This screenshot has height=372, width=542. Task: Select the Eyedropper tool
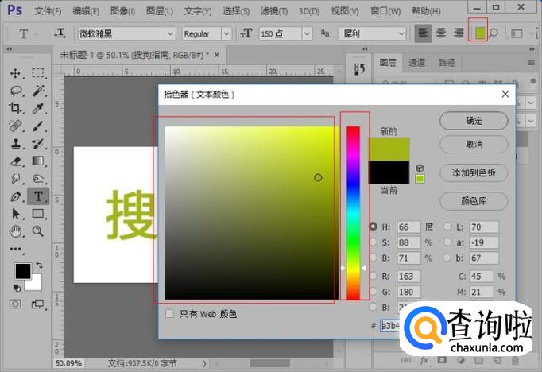(38, 108)
